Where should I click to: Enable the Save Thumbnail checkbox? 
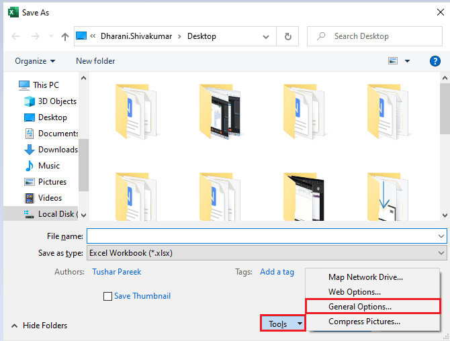tap(107, 296)
